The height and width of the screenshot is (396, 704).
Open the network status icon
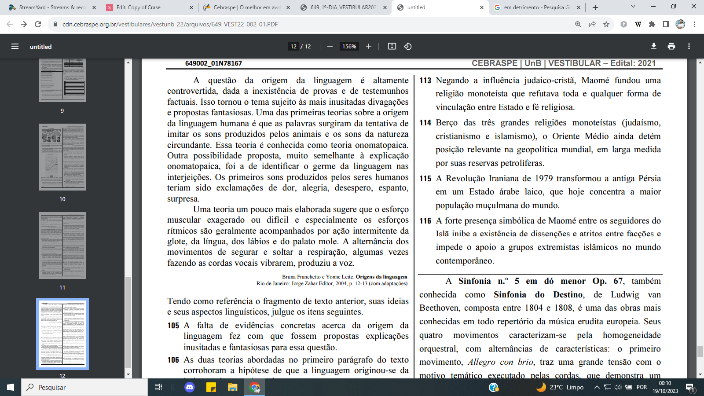point(607,387)
